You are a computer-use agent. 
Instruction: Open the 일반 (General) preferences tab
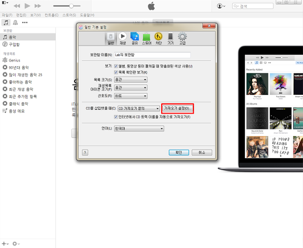point(111,38)
